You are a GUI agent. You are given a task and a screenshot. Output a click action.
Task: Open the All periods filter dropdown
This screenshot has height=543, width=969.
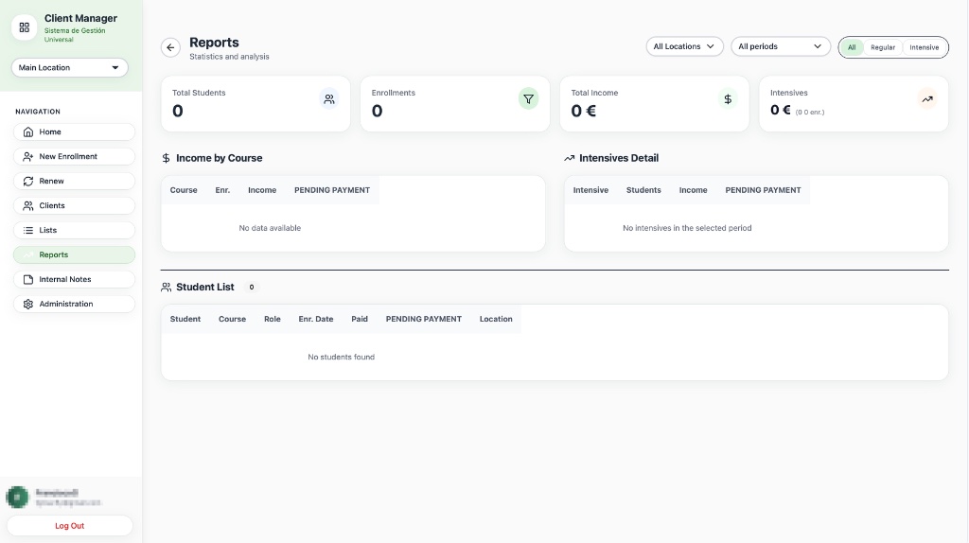point(781,46)
